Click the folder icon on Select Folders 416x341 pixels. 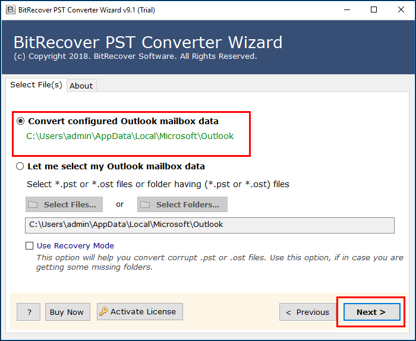[x=146, y=205]
